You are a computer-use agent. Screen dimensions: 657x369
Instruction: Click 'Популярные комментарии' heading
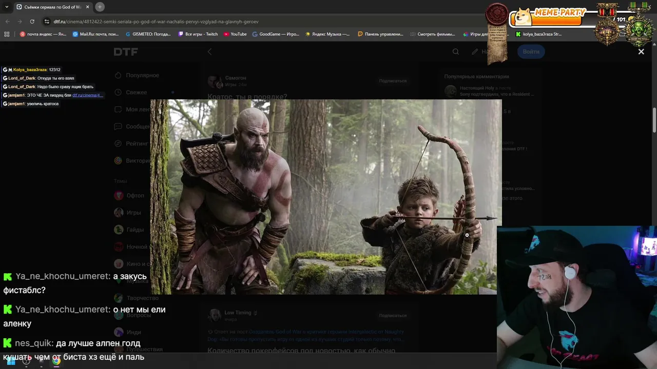477,76
